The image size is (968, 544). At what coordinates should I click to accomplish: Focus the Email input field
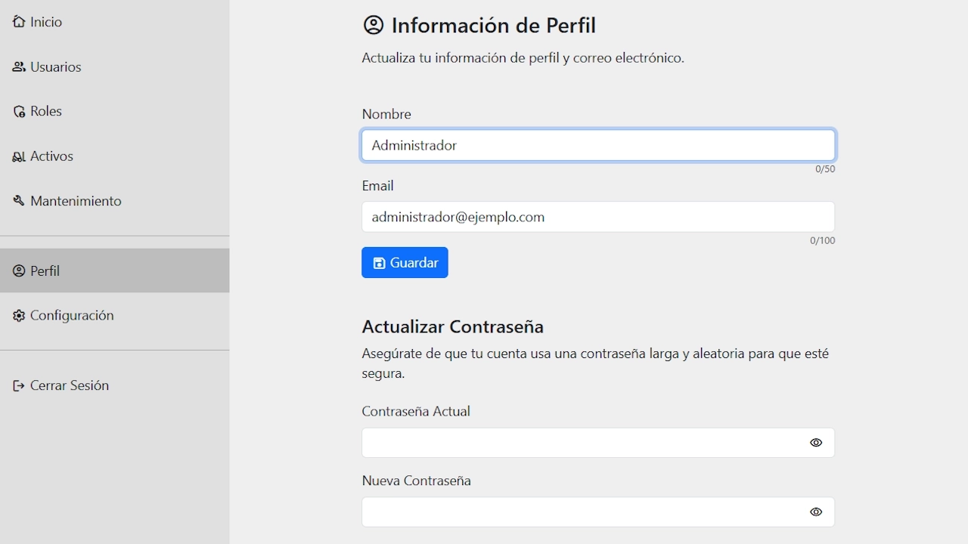(597, 217)
